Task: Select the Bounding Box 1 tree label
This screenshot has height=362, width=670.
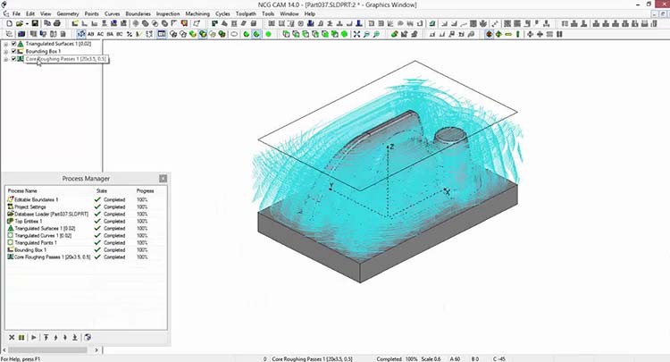Action: click(42, 51)
